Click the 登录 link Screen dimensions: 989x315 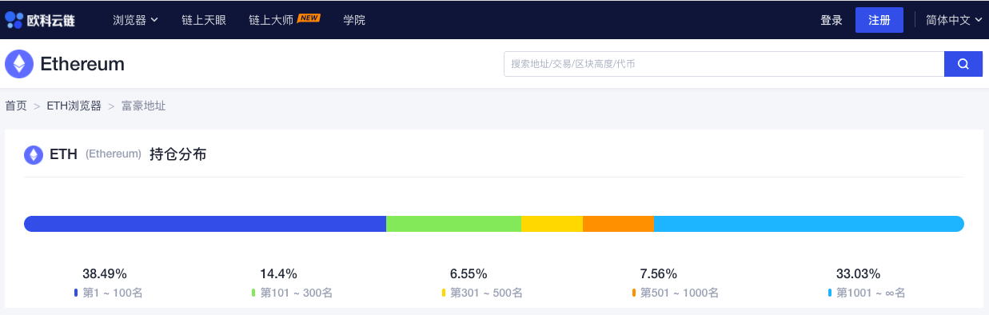coord(831,20)
